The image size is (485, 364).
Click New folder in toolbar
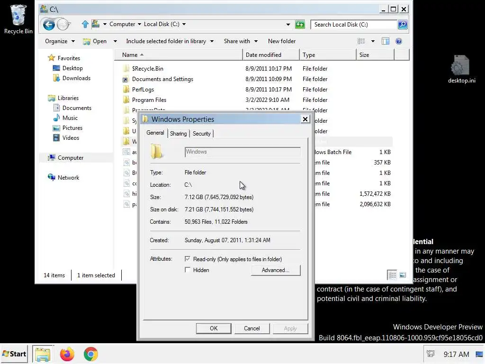[x=282, y=41]
